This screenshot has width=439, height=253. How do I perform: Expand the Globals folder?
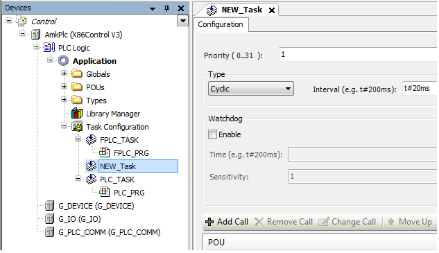pos(64,73)
